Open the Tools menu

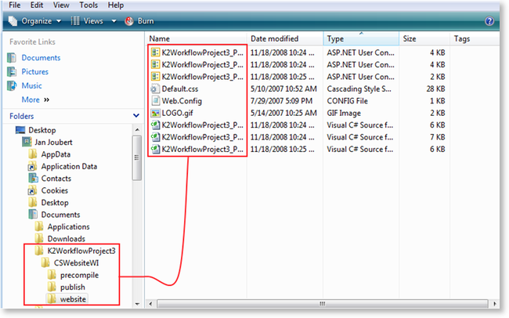88,5
